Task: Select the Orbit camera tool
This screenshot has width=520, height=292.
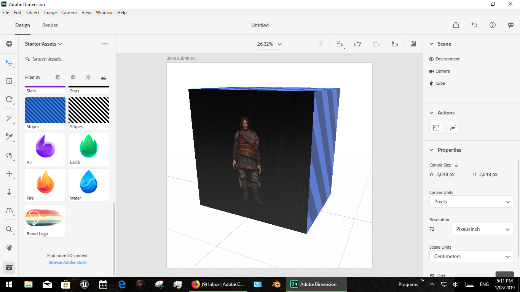Action: tap(9, 156)
